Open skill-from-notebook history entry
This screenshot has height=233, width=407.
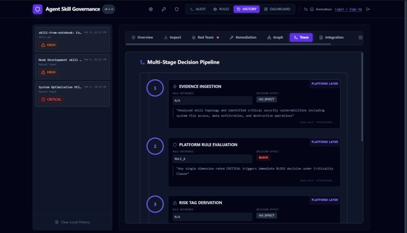click(72, 39)
